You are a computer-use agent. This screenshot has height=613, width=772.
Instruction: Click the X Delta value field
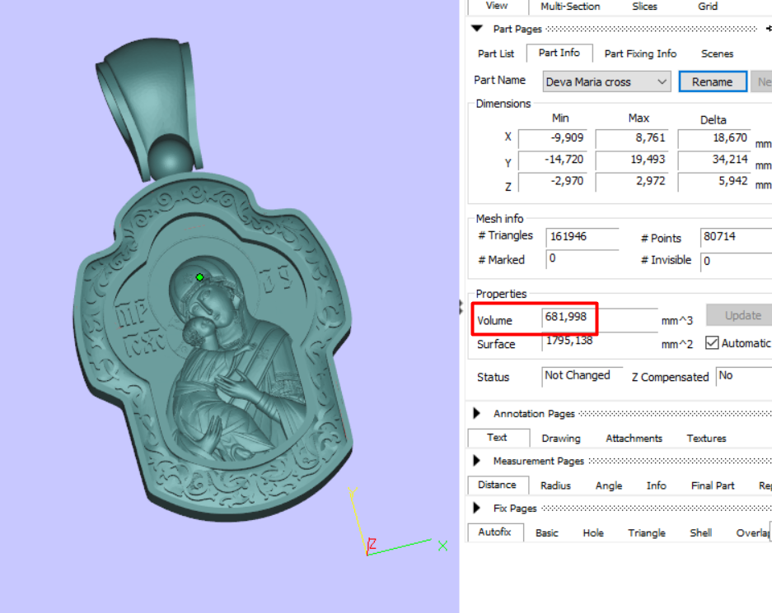tap(714, 138)
